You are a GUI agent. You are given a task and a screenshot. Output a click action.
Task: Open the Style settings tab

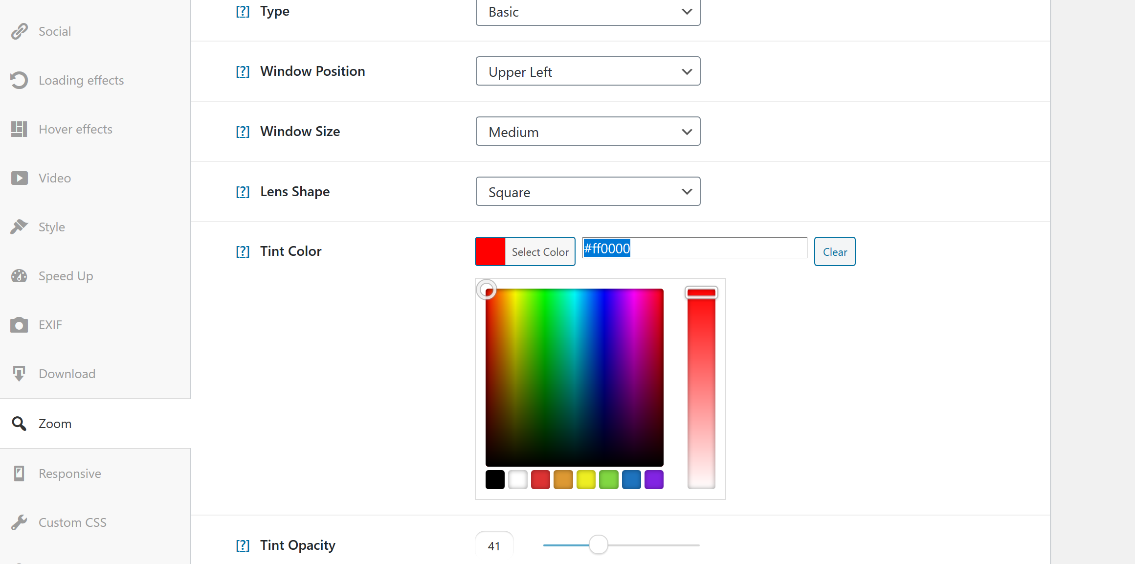pos(95,227)
